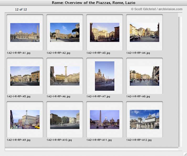
Task: Click the filename label 1A2-I-R-RP-A4.jpg
Action: coord(138,53)
